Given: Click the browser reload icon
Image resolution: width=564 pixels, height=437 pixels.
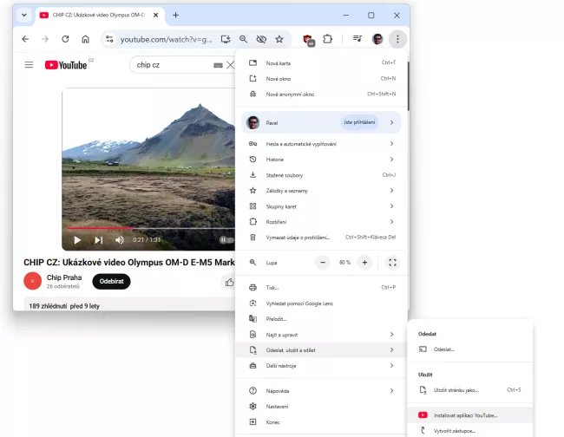Looking at the screenshot, I should coord(65,39).
